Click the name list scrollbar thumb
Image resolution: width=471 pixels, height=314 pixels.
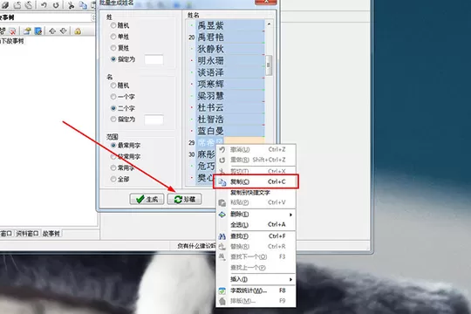pos(269,65)
